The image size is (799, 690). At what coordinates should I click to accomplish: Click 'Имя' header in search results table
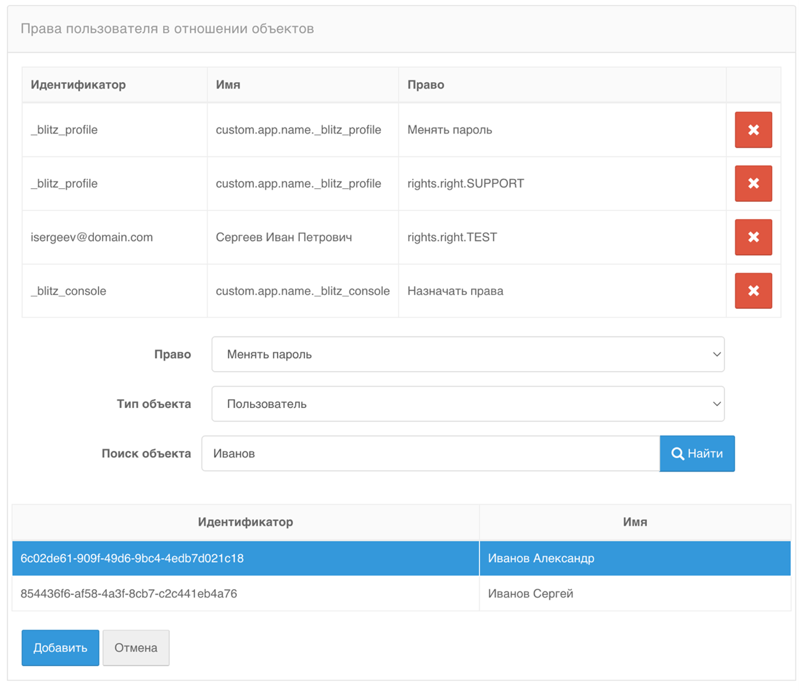635,522
